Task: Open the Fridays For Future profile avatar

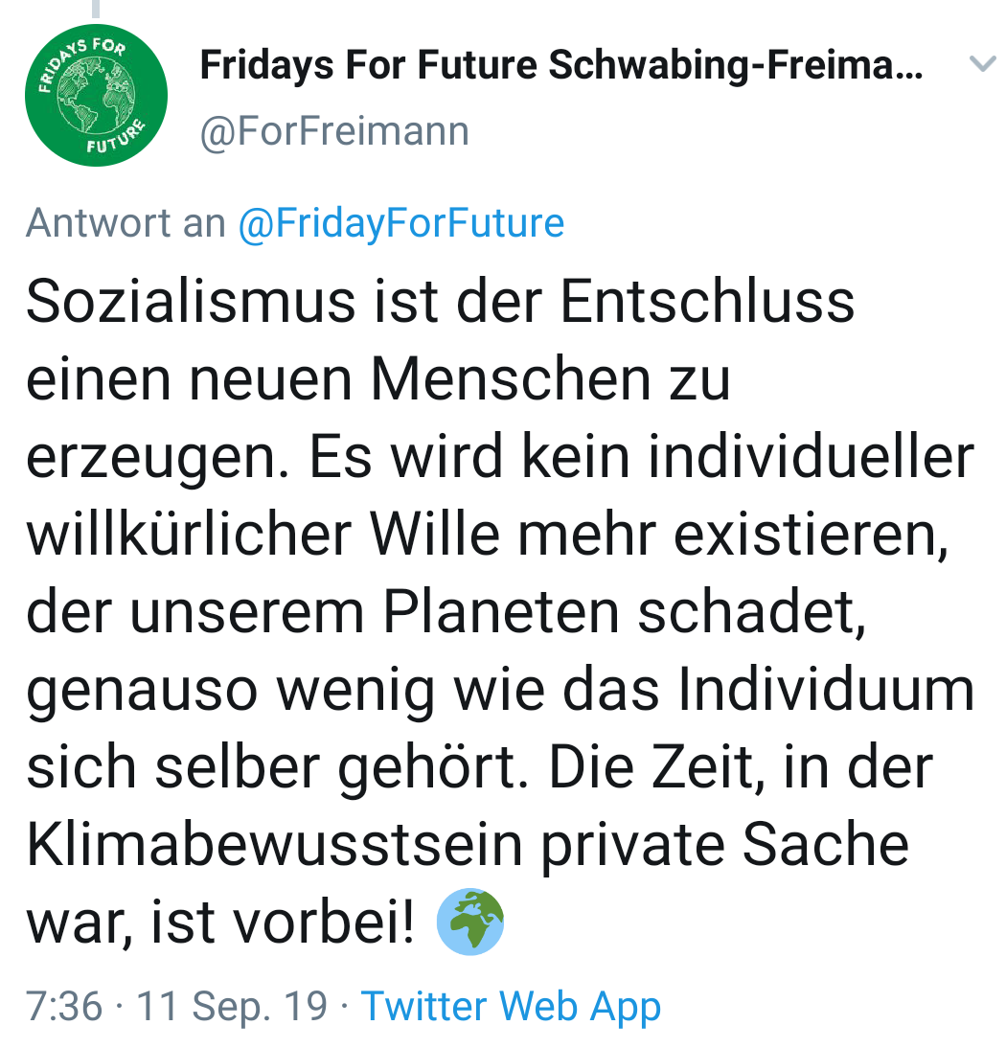Action: point(96,96)
